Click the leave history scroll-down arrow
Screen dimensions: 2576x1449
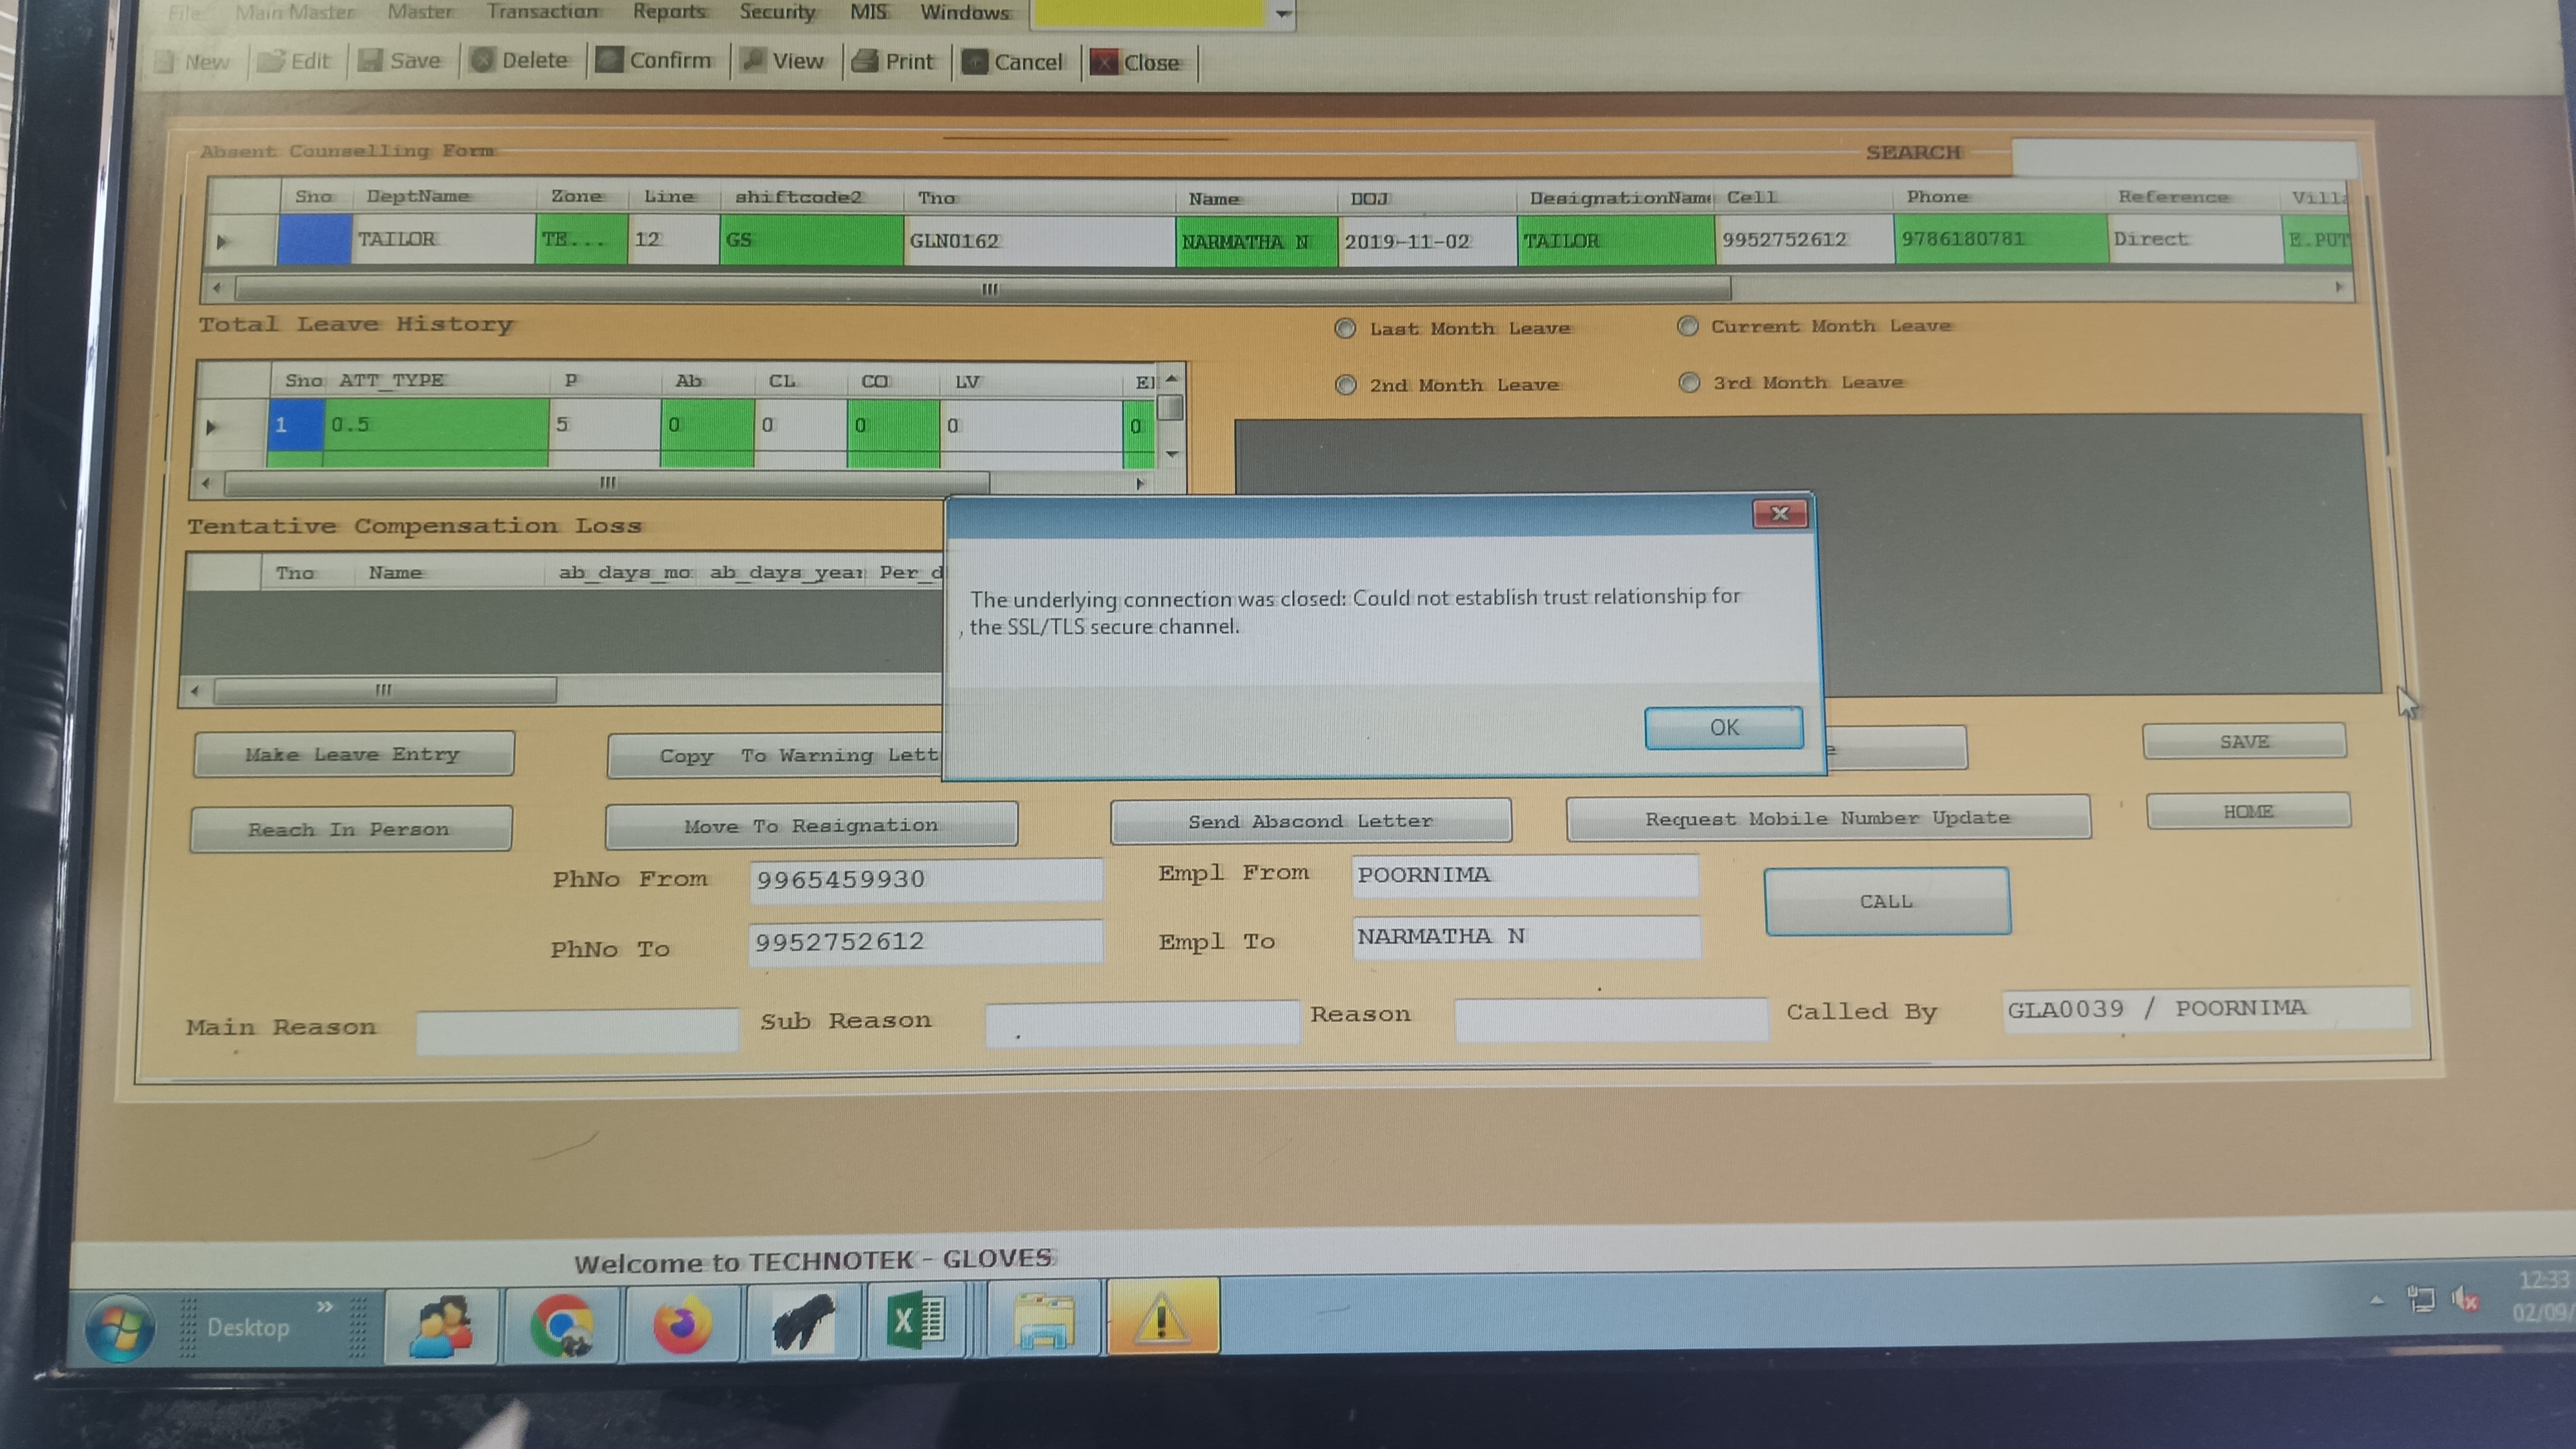click(1172, 454)
